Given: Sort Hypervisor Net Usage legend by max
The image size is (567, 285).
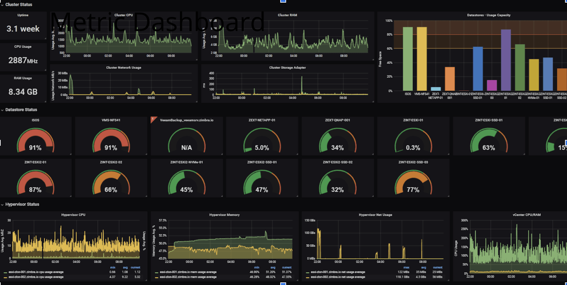Looking at the screenshot, I should pyautogui.click(x=406, y=267).
